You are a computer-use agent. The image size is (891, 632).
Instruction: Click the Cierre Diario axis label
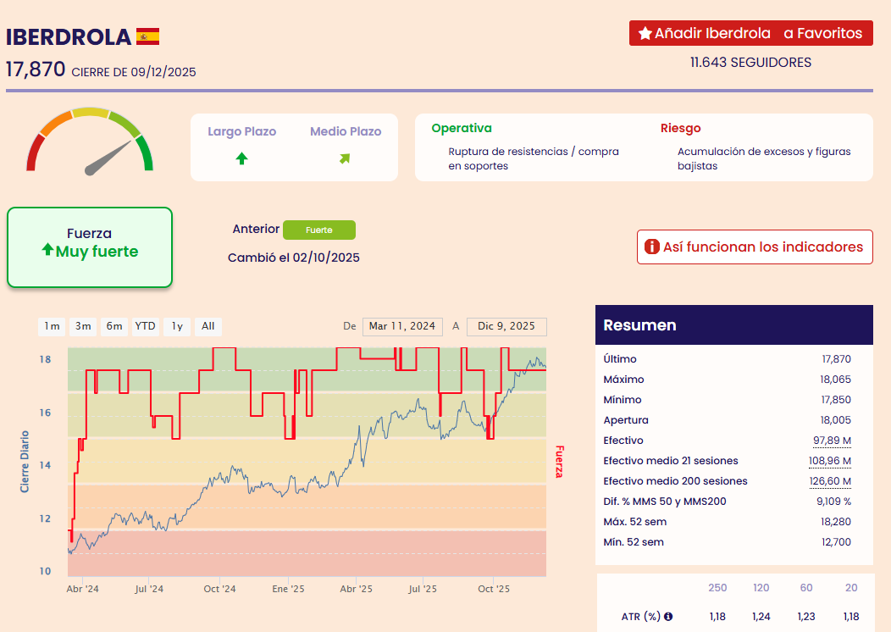tap(25, 462)
